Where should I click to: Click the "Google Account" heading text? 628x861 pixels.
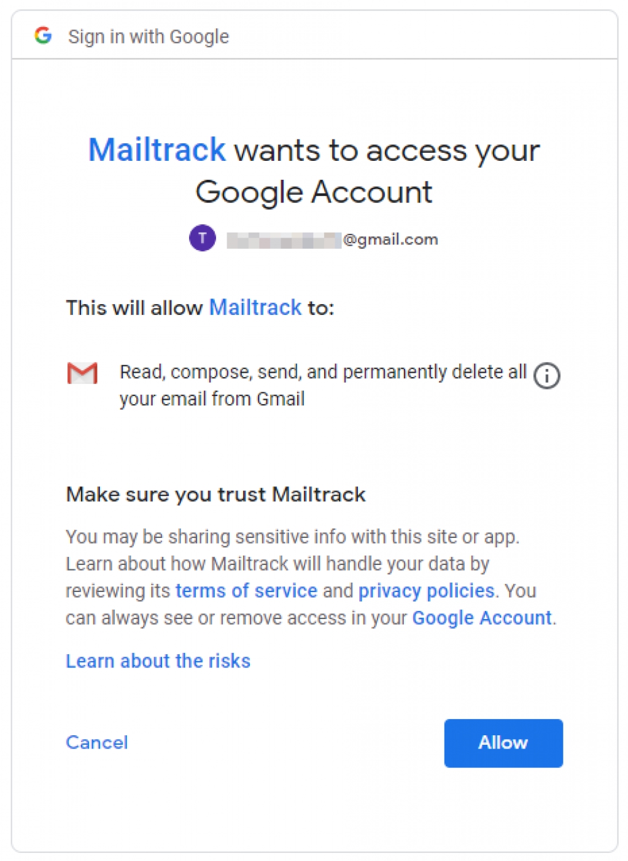(314, 192)
